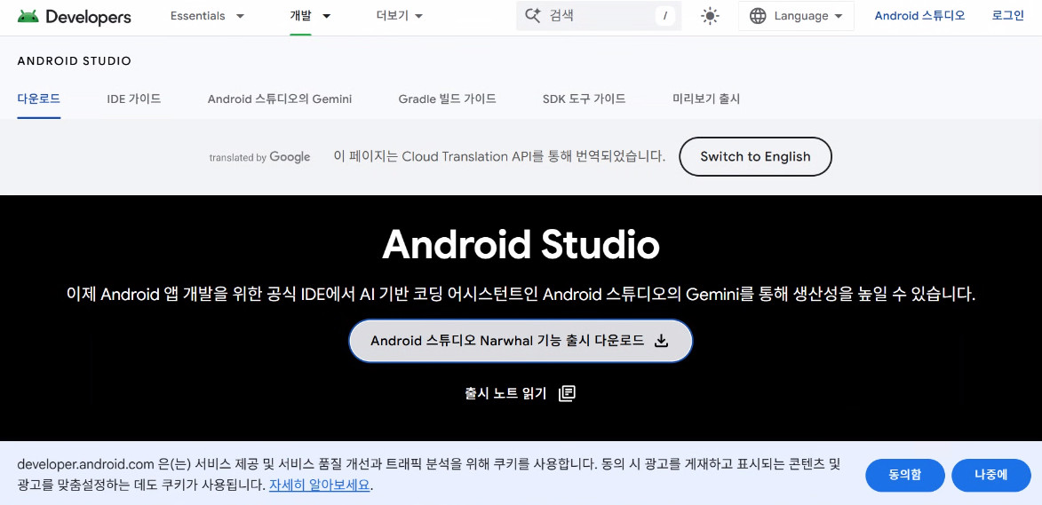Switch to the IDE 가이드 tab

click(x=133, y=99)
